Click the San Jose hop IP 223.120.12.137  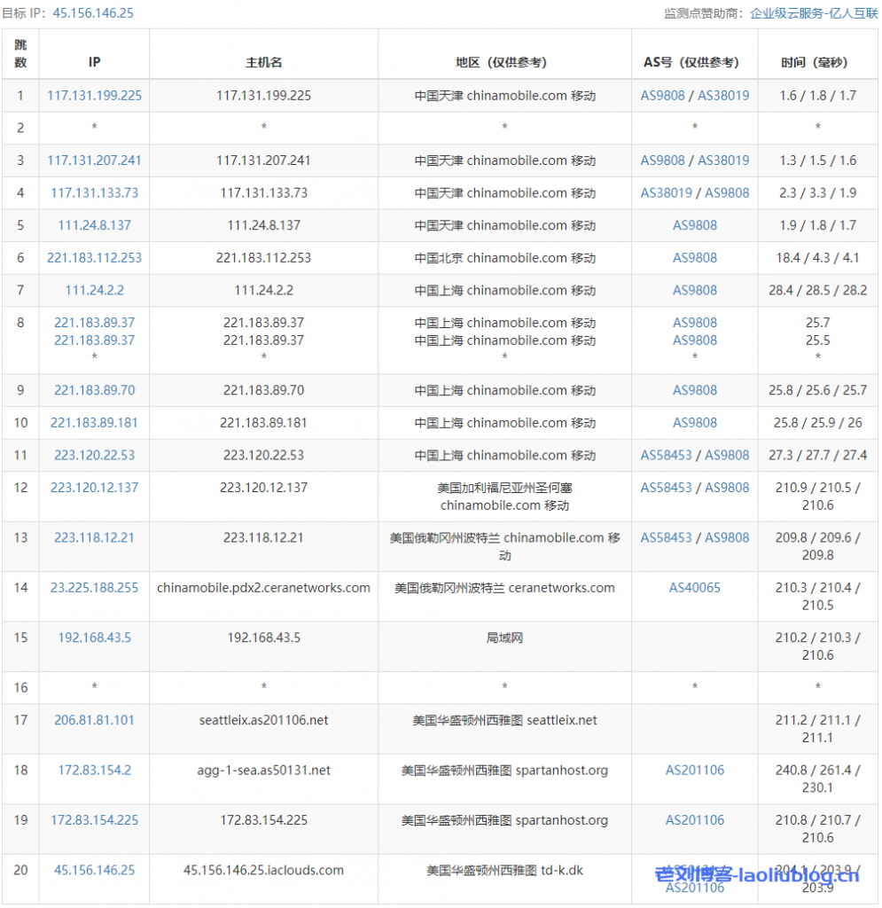click(94, 487)
